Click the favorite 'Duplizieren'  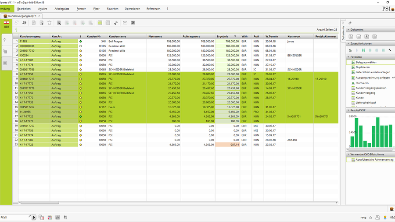pyautogui.click(x=363, y=67)
